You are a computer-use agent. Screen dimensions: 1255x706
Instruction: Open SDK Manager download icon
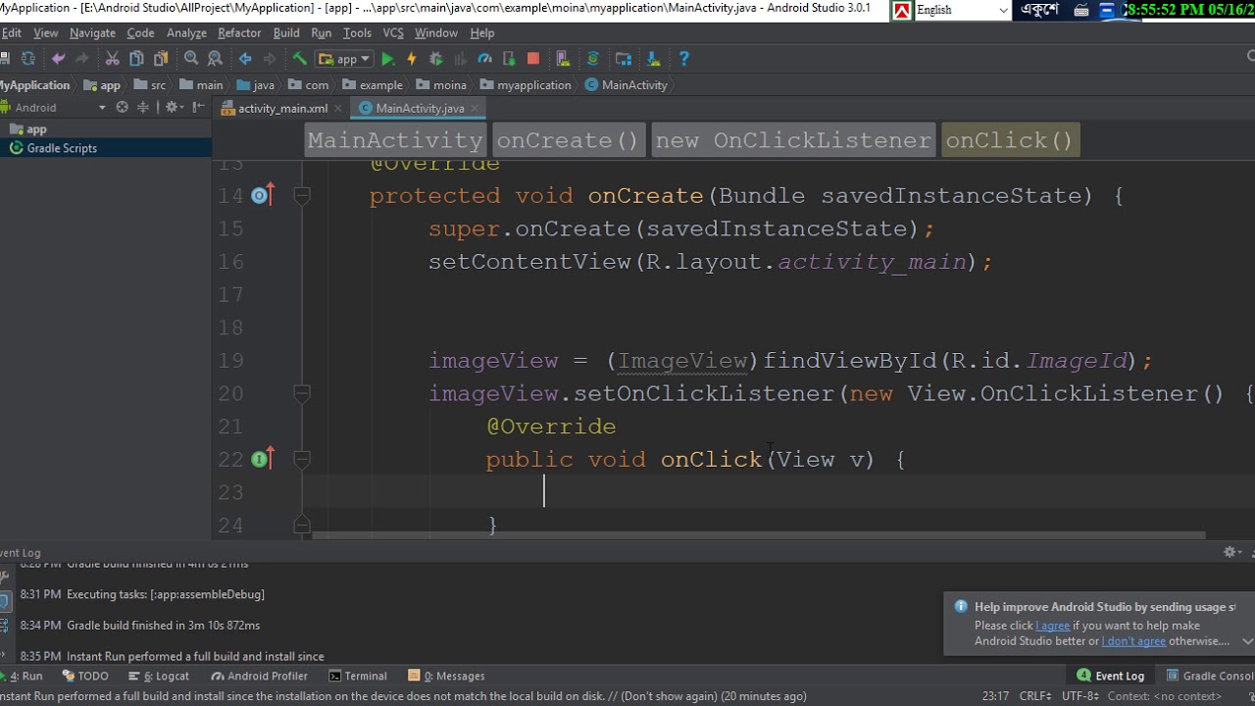(x=654, y=59)
